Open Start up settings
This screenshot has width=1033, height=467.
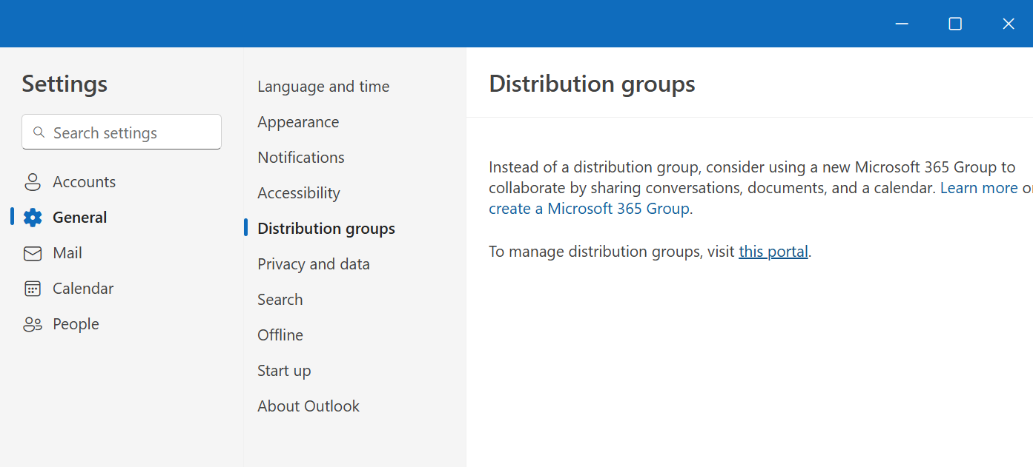pyautogui.click(x=284, y=371)
